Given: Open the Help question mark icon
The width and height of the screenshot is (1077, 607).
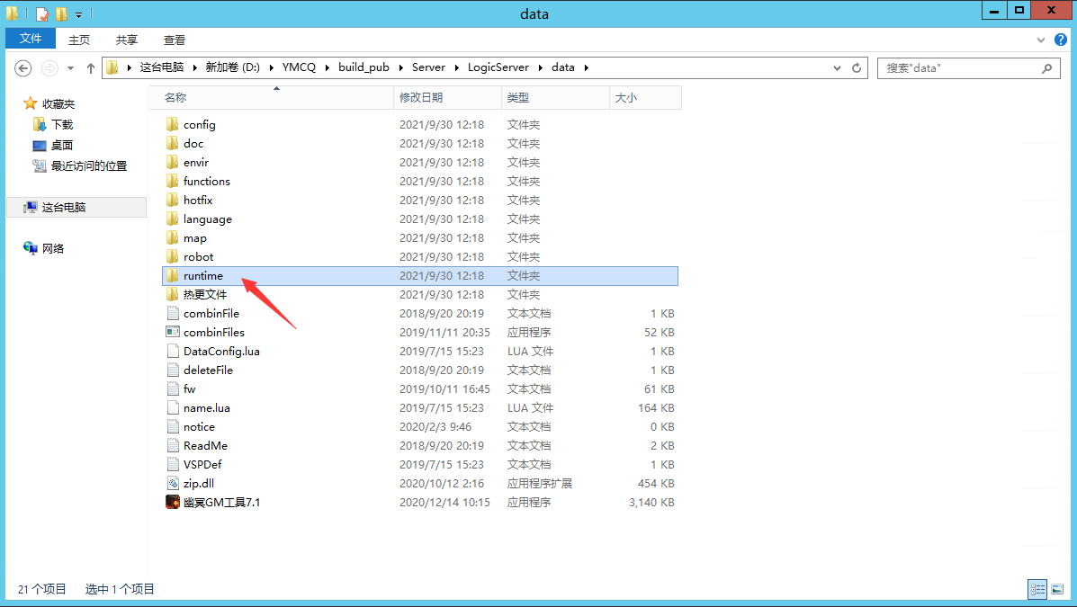Looking at the screenshot, I should pos(1062,40).
